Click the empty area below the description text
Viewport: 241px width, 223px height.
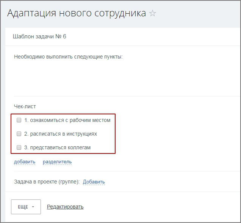click(x=114, y=78)
